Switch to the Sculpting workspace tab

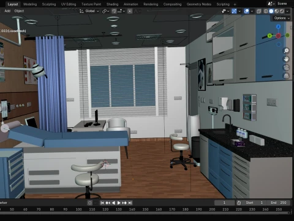[49, 4]
